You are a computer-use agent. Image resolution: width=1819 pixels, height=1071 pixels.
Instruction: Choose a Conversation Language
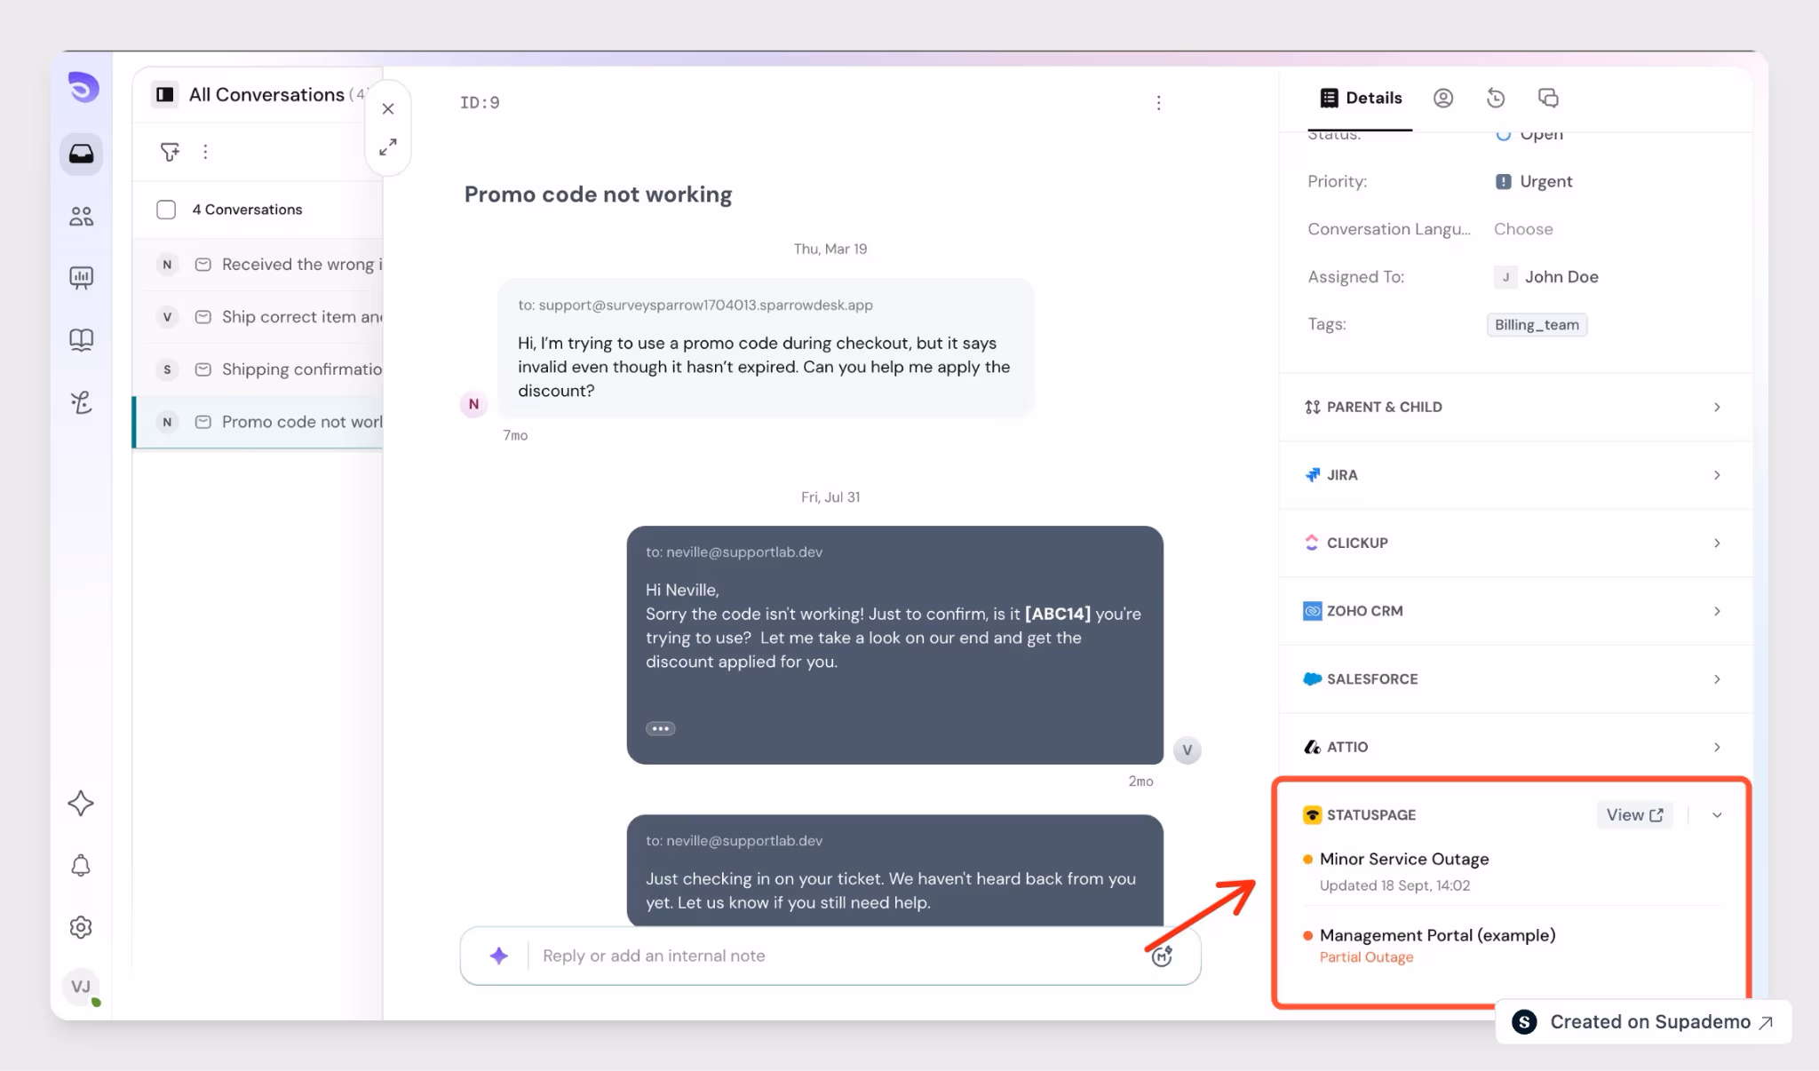(1523, 229)
